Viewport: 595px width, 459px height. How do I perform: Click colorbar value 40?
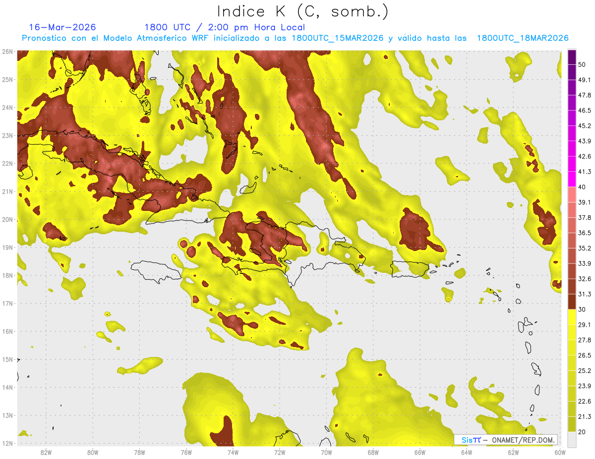tap(582, 187)
